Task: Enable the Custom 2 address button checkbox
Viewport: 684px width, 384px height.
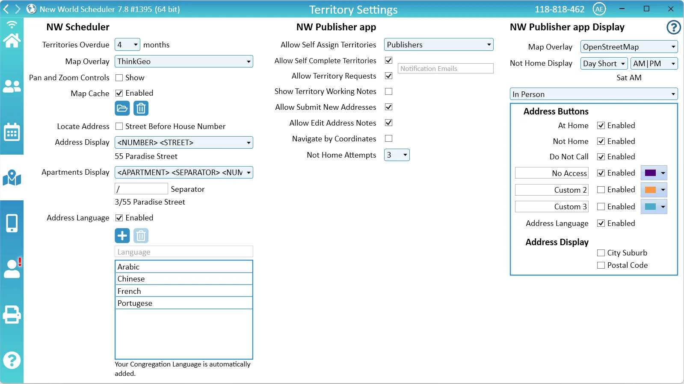Action: 601,190
